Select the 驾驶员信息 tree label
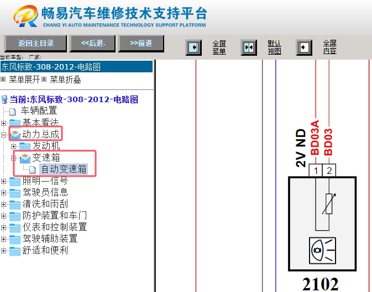The width and height of the screenshot is (372, 292). click(x=45, y=192)
